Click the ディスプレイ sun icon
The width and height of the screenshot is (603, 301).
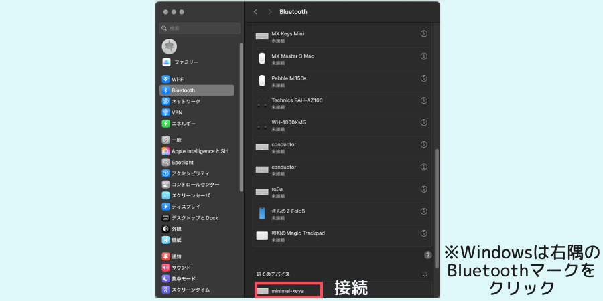click(x=165, y=207)
